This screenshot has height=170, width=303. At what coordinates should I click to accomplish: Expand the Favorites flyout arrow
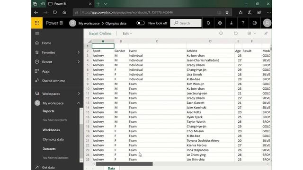[79, 52]
